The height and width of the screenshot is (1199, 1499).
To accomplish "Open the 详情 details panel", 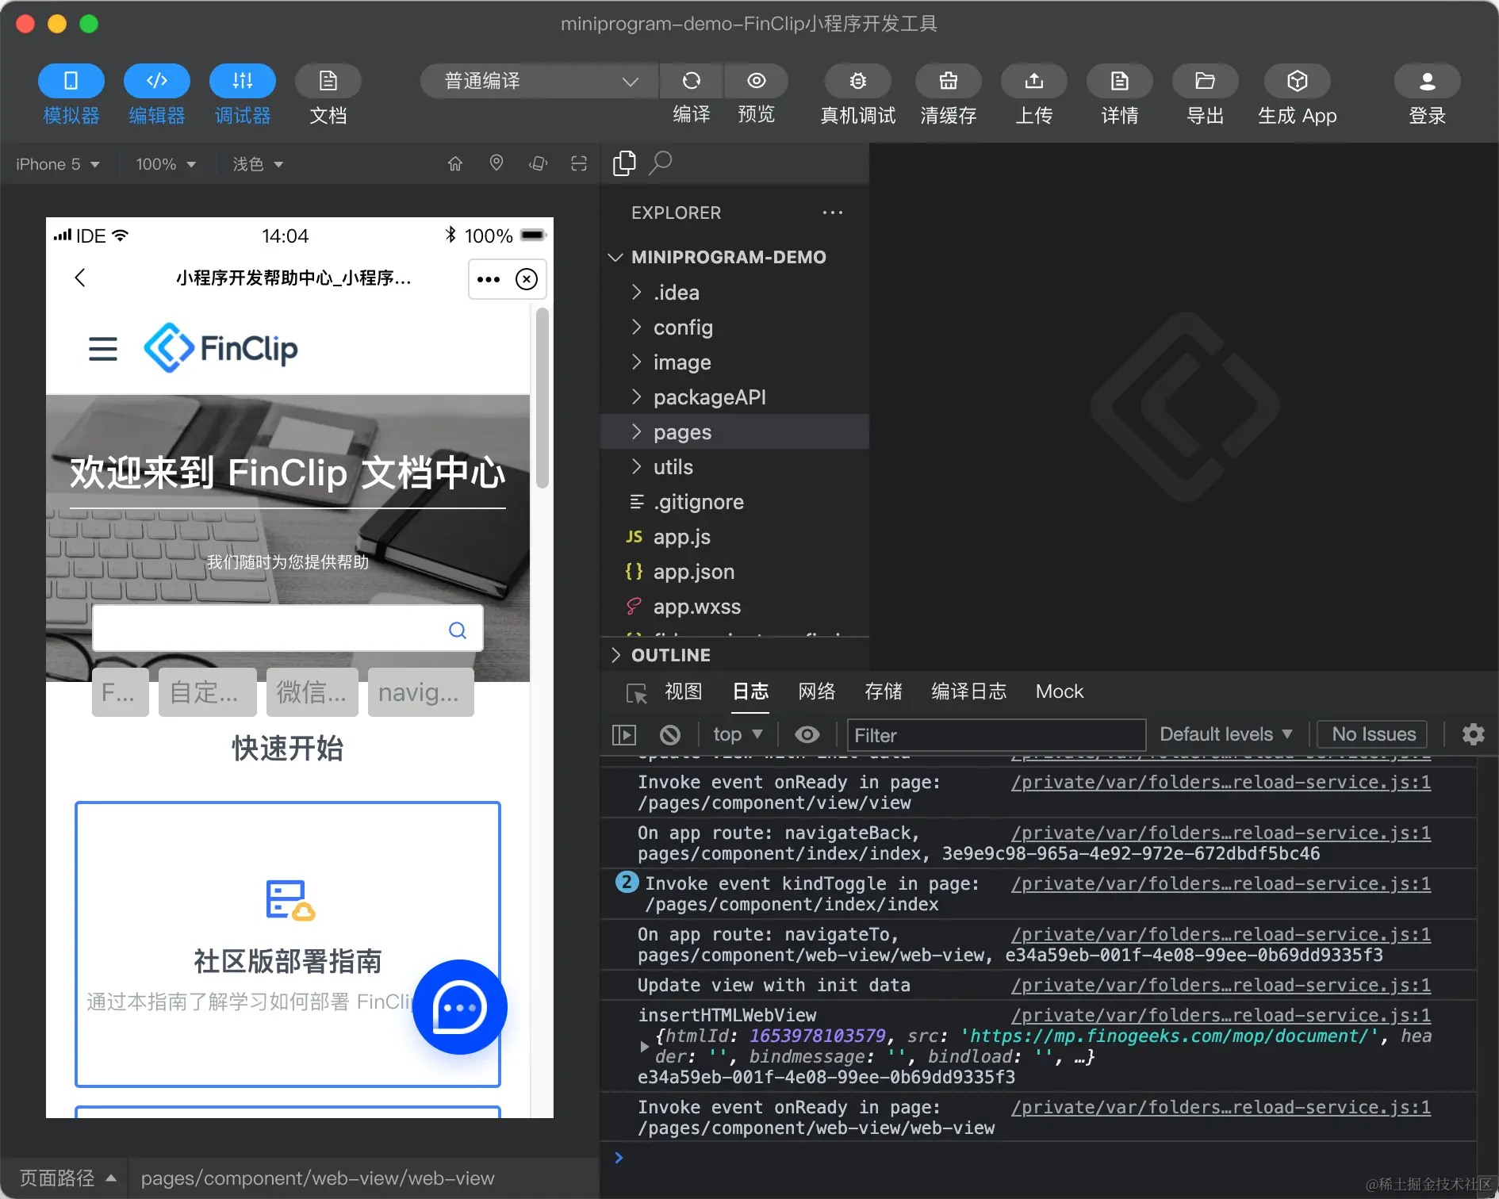I will 1120,81.
